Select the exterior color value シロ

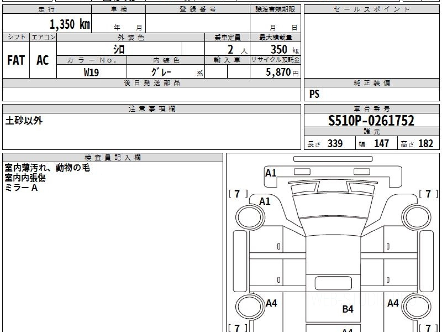pos(119,49)
